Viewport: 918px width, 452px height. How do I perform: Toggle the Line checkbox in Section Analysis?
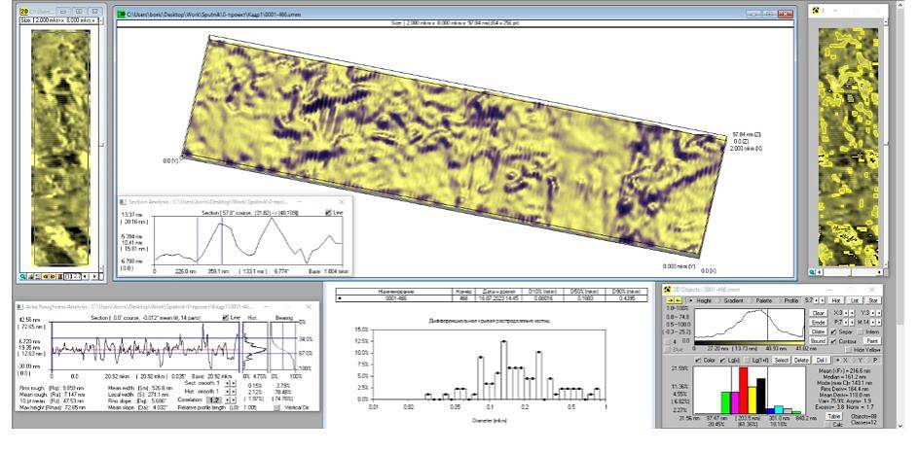point(328,211)
